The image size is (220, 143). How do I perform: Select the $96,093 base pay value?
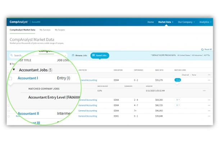point(159,111)
